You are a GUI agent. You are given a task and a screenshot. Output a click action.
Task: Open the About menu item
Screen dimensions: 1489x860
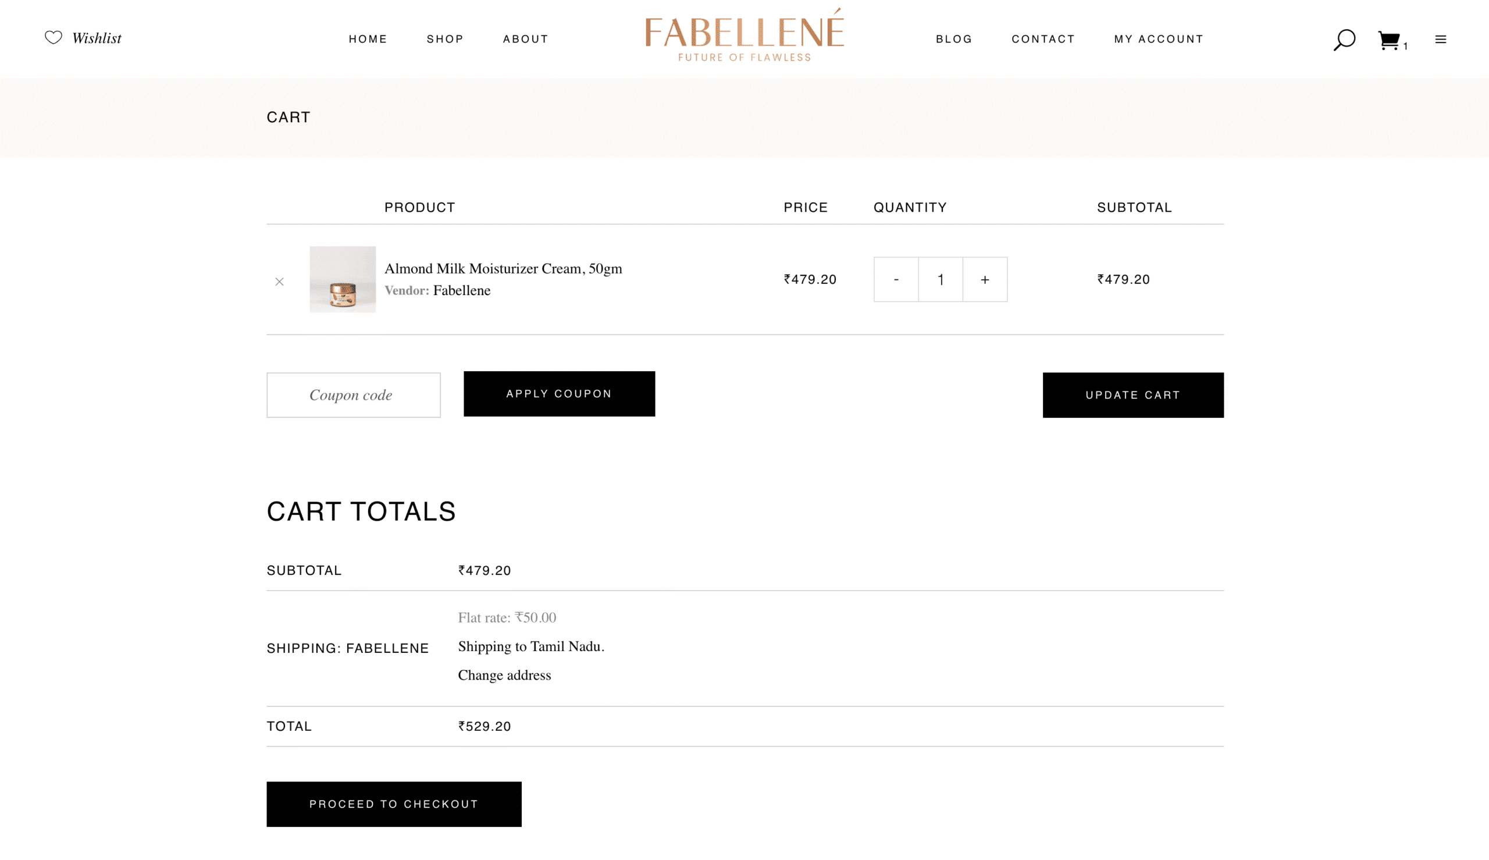pyautogui.click(x=525, y=39)
